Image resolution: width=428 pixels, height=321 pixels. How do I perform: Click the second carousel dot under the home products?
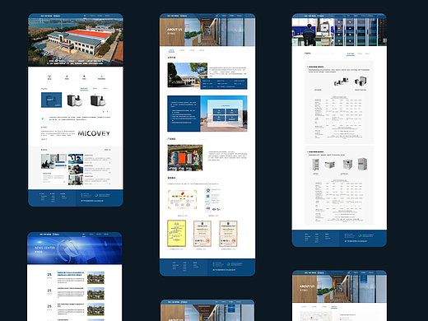click(107, 112)
